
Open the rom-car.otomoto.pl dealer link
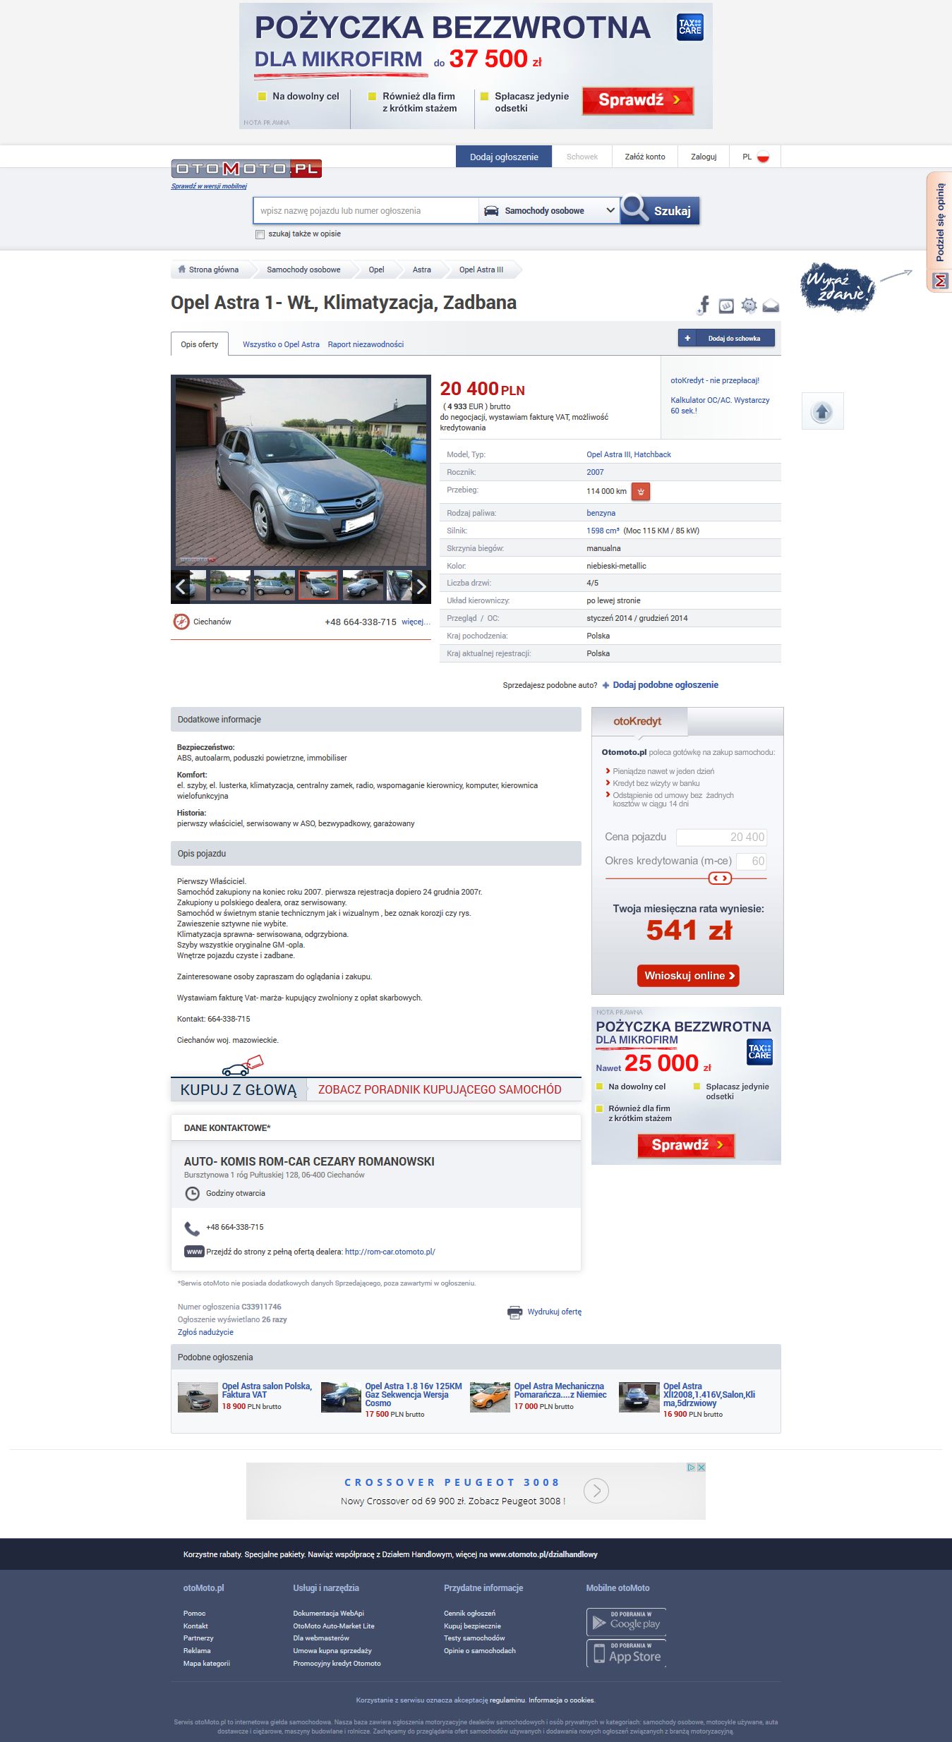click(x=390, y=1252)
